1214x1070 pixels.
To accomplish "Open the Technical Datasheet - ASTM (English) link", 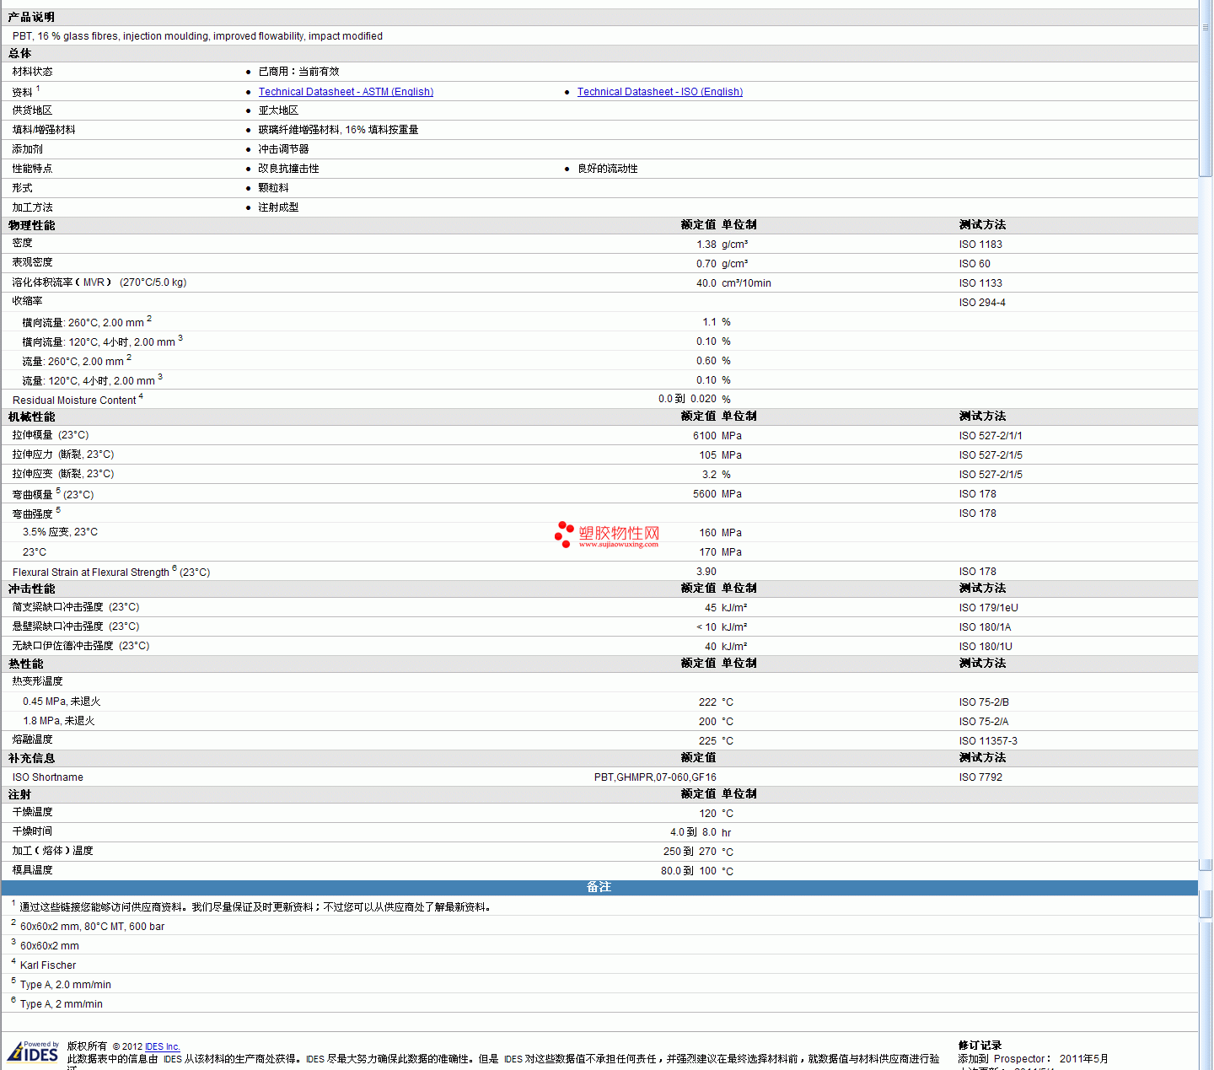I will (346, 92).
